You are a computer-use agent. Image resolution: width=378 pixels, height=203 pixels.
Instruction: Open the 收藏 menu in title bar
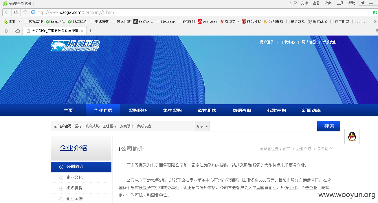pos(328,3)
